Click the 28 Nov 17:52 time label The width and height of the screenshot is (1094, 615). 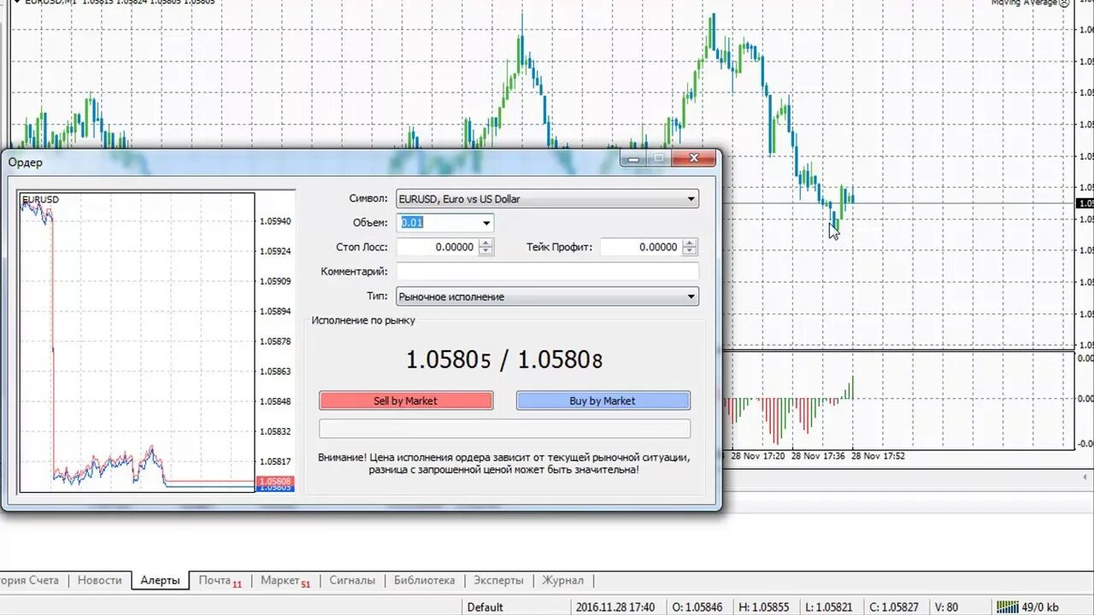pos(878,456)
